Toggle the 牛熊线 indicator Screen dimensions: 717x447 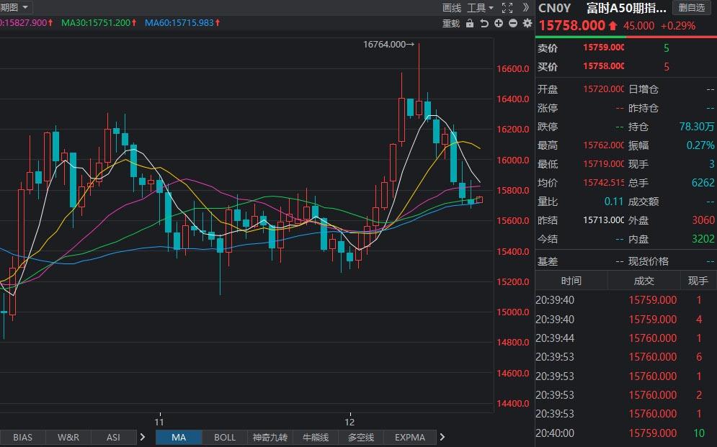315,437
